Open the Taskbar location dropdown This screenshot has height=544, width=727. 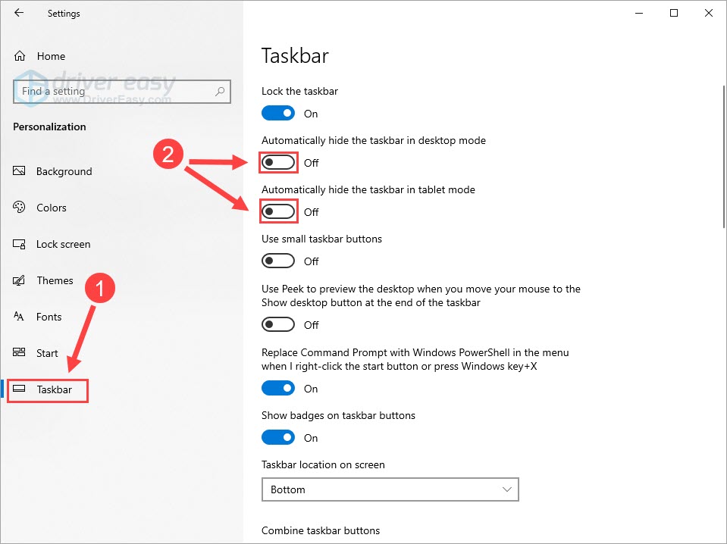pyautogui.click(x=390, y=489)
